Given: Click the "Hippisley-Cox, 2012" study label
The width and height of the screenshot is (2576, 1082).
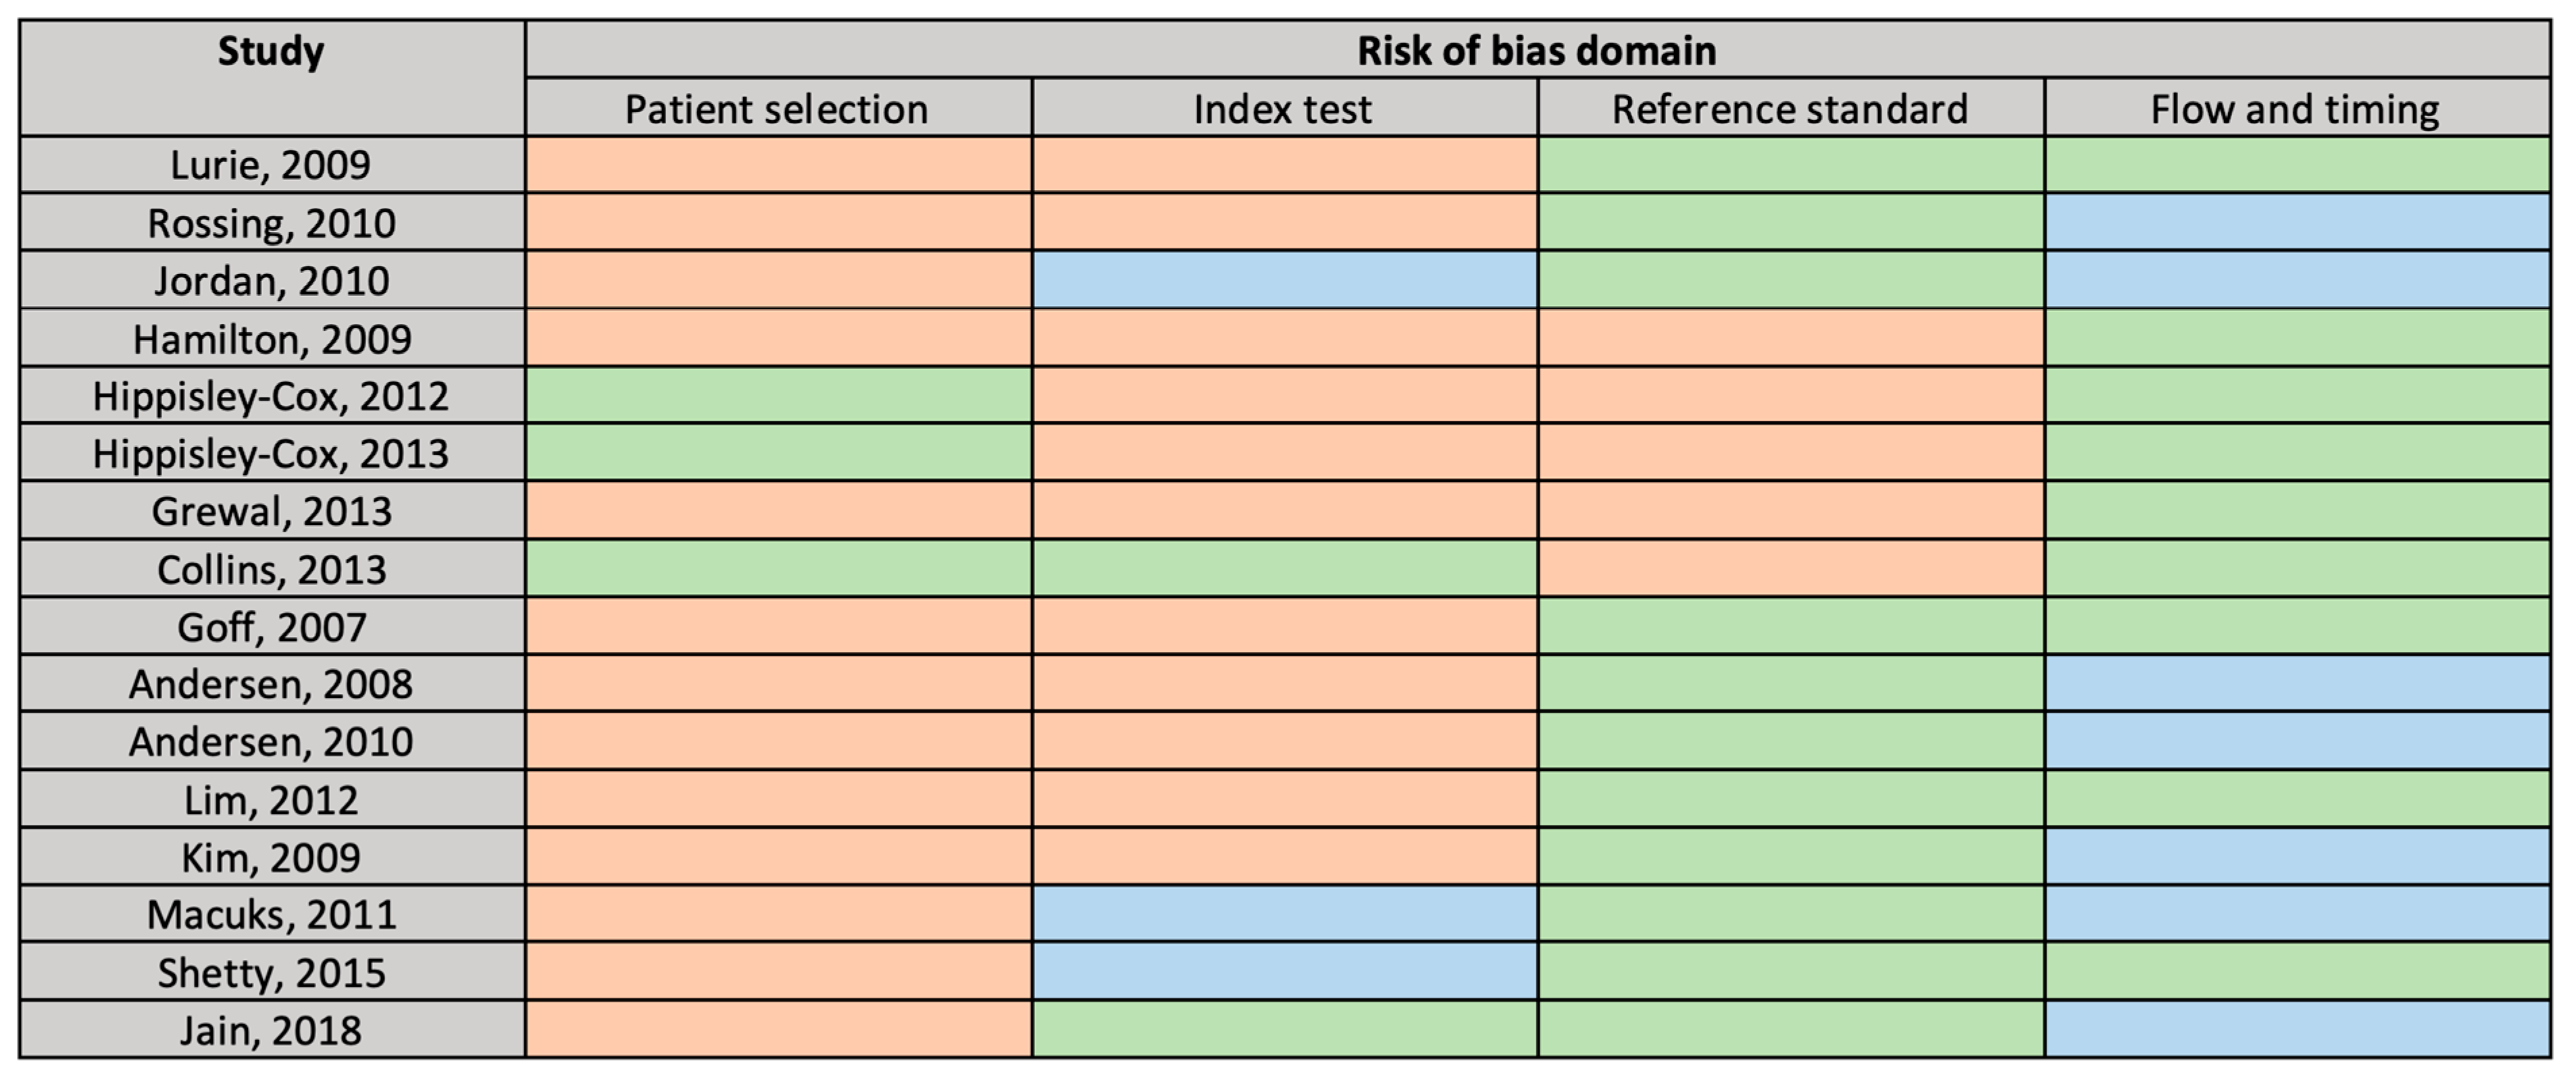Looking at the screenshot, I should [271, 397].
